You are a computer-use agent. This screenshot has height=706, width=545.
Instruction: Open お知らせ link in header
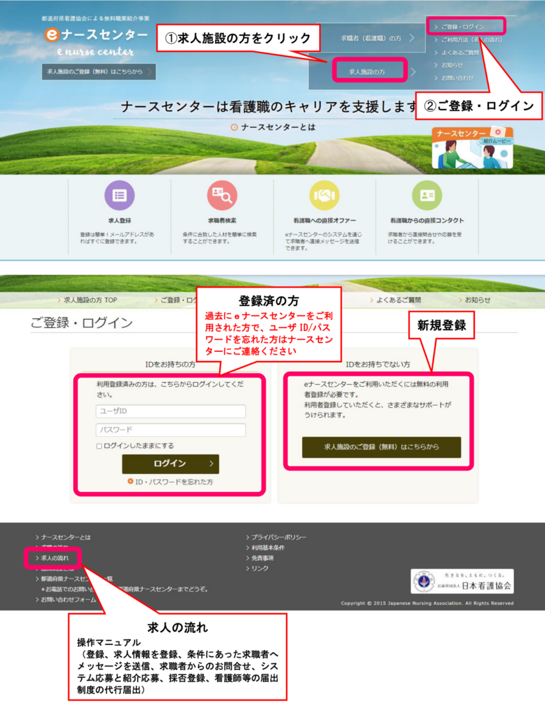[x=449, y=65]
